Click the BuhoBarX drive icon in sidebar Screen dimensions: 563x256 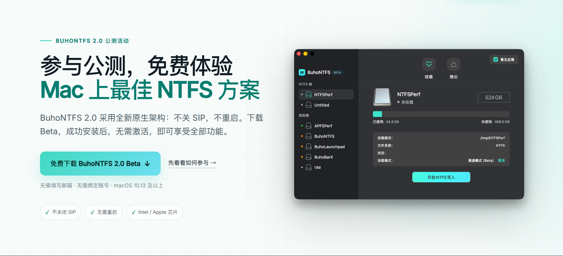coord(309,157)
